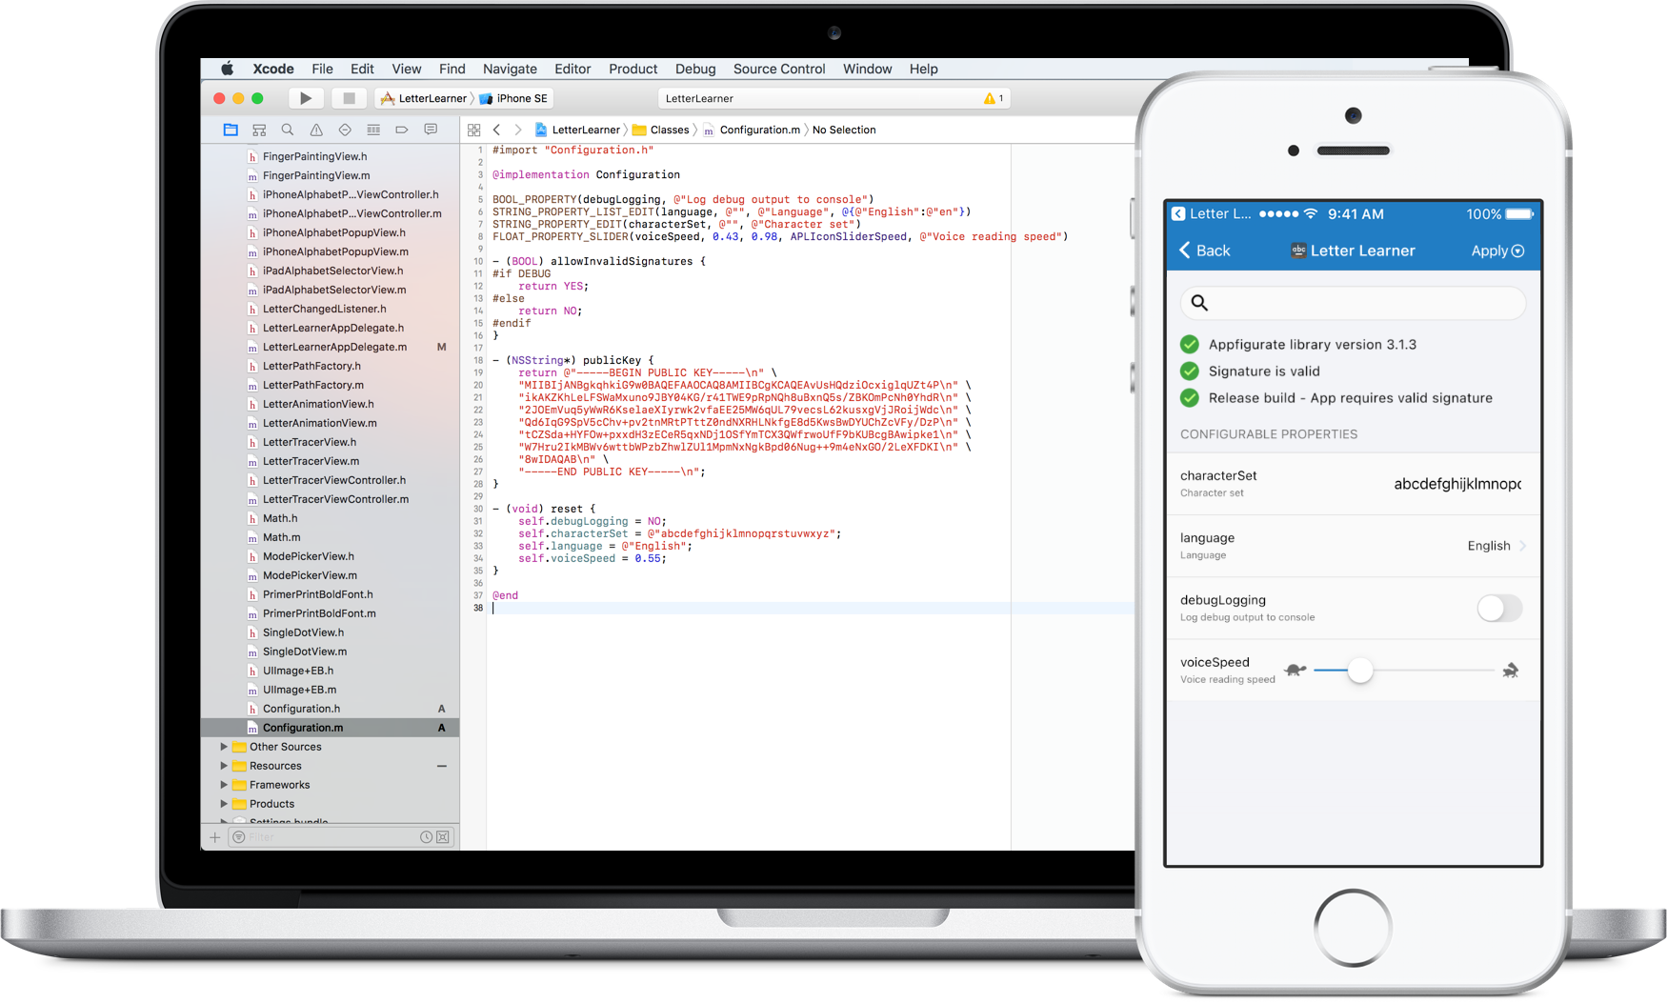Image resolution: width=1667 pixels, height=1003 pixels.
Task: Tap the Letter Learner app icon in title
Action: coord(1297,251)
